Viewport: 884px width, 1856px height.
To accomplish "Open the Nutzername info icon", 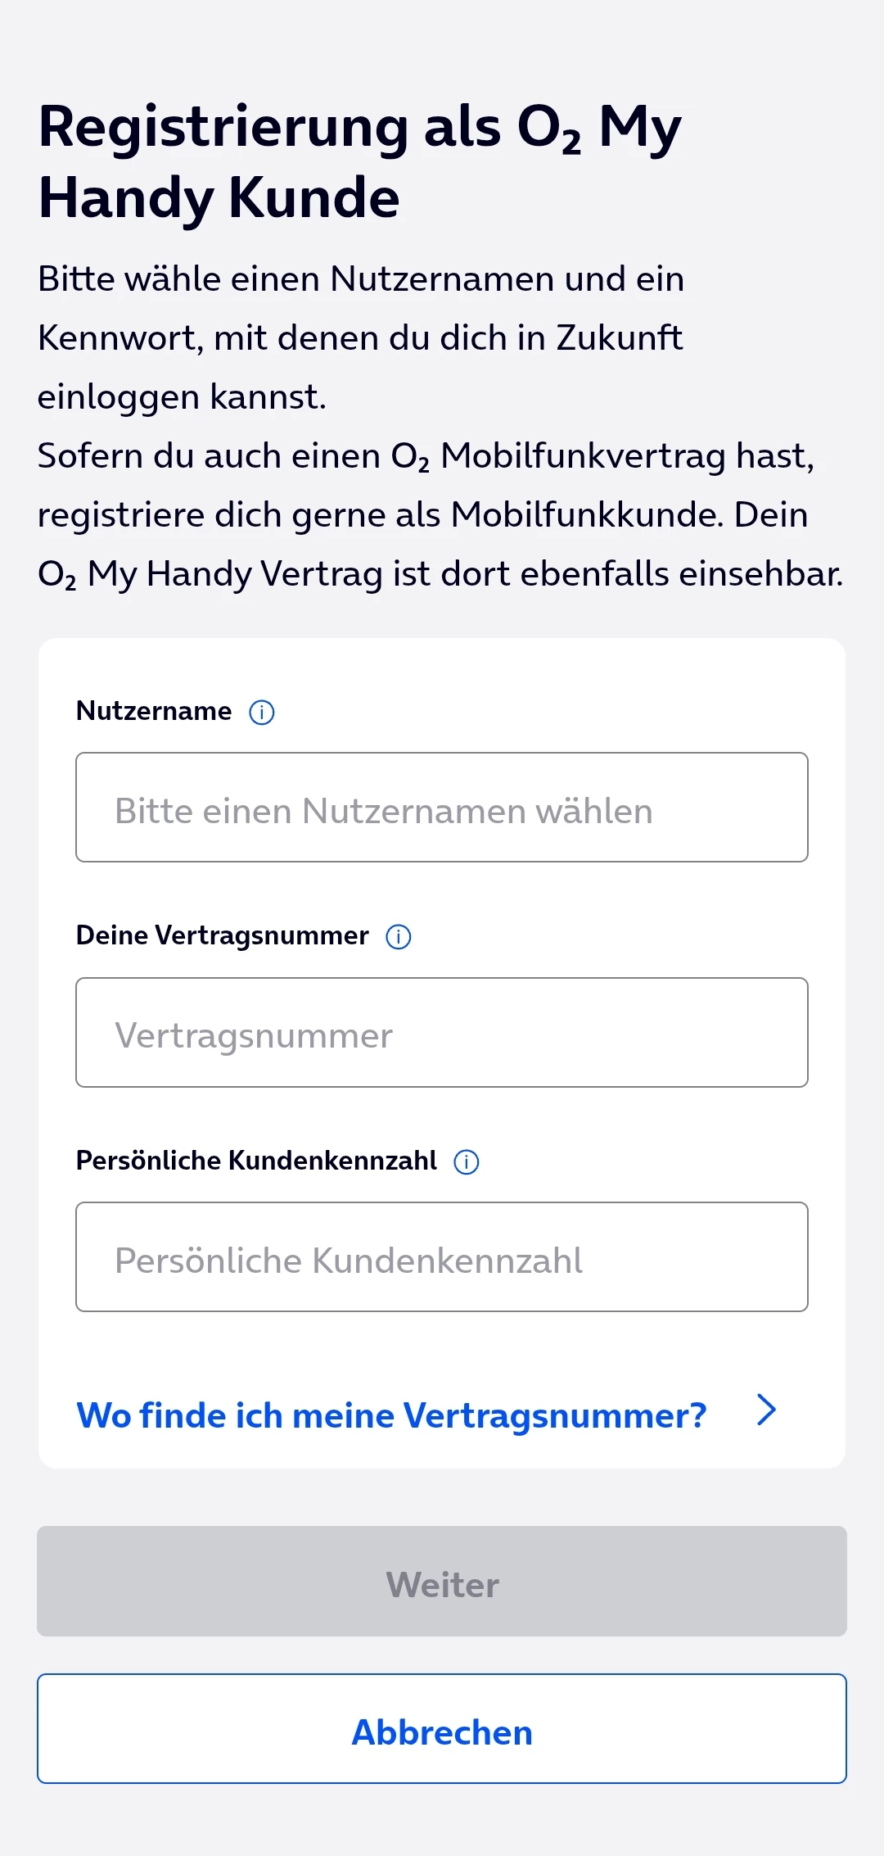I will [x=262, y=712].
